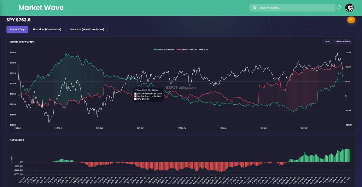Viewport: 362px width, 187px height.
Task: Click the 7:00 p.m. x-axis label on graph
Action: tap(18, 128)
